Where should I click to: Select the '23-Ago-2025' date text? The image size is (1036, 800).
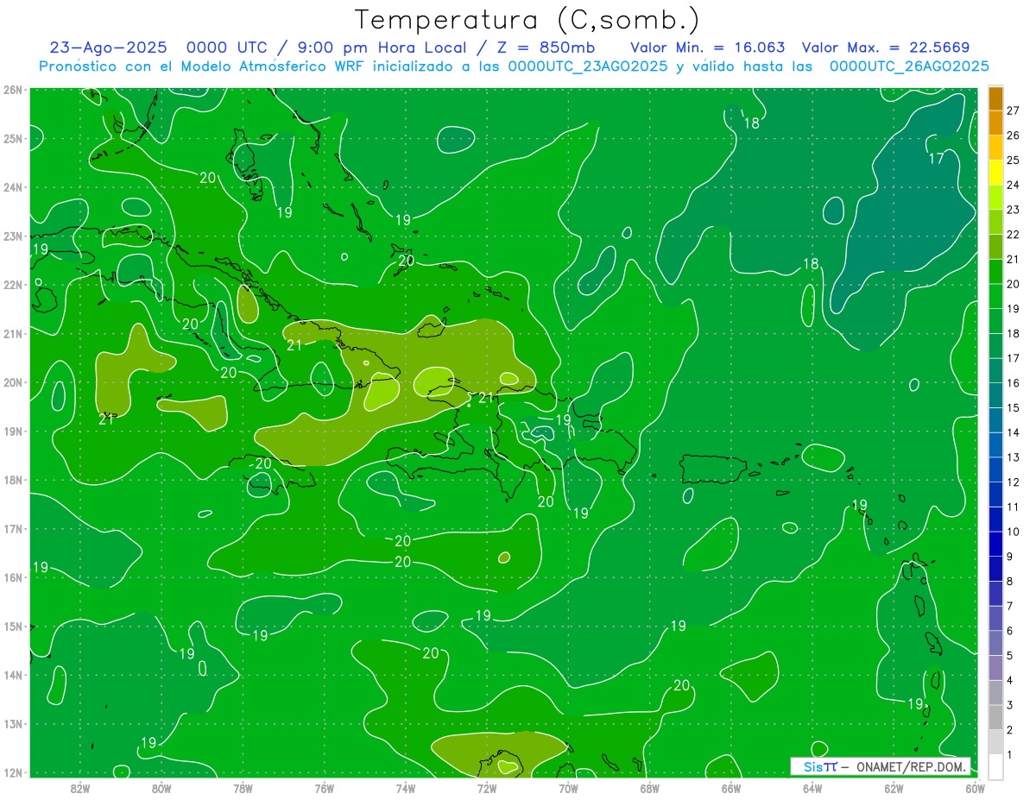(108, 47)
